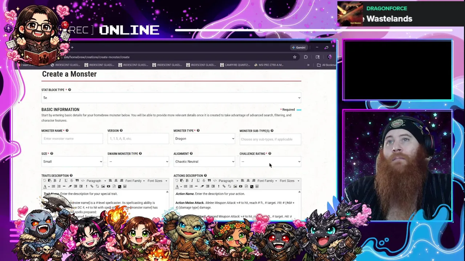The width and height of the screenshot is (465, 261).
Task: Open help tooltip for Stat Block Type
Action: 69,90
